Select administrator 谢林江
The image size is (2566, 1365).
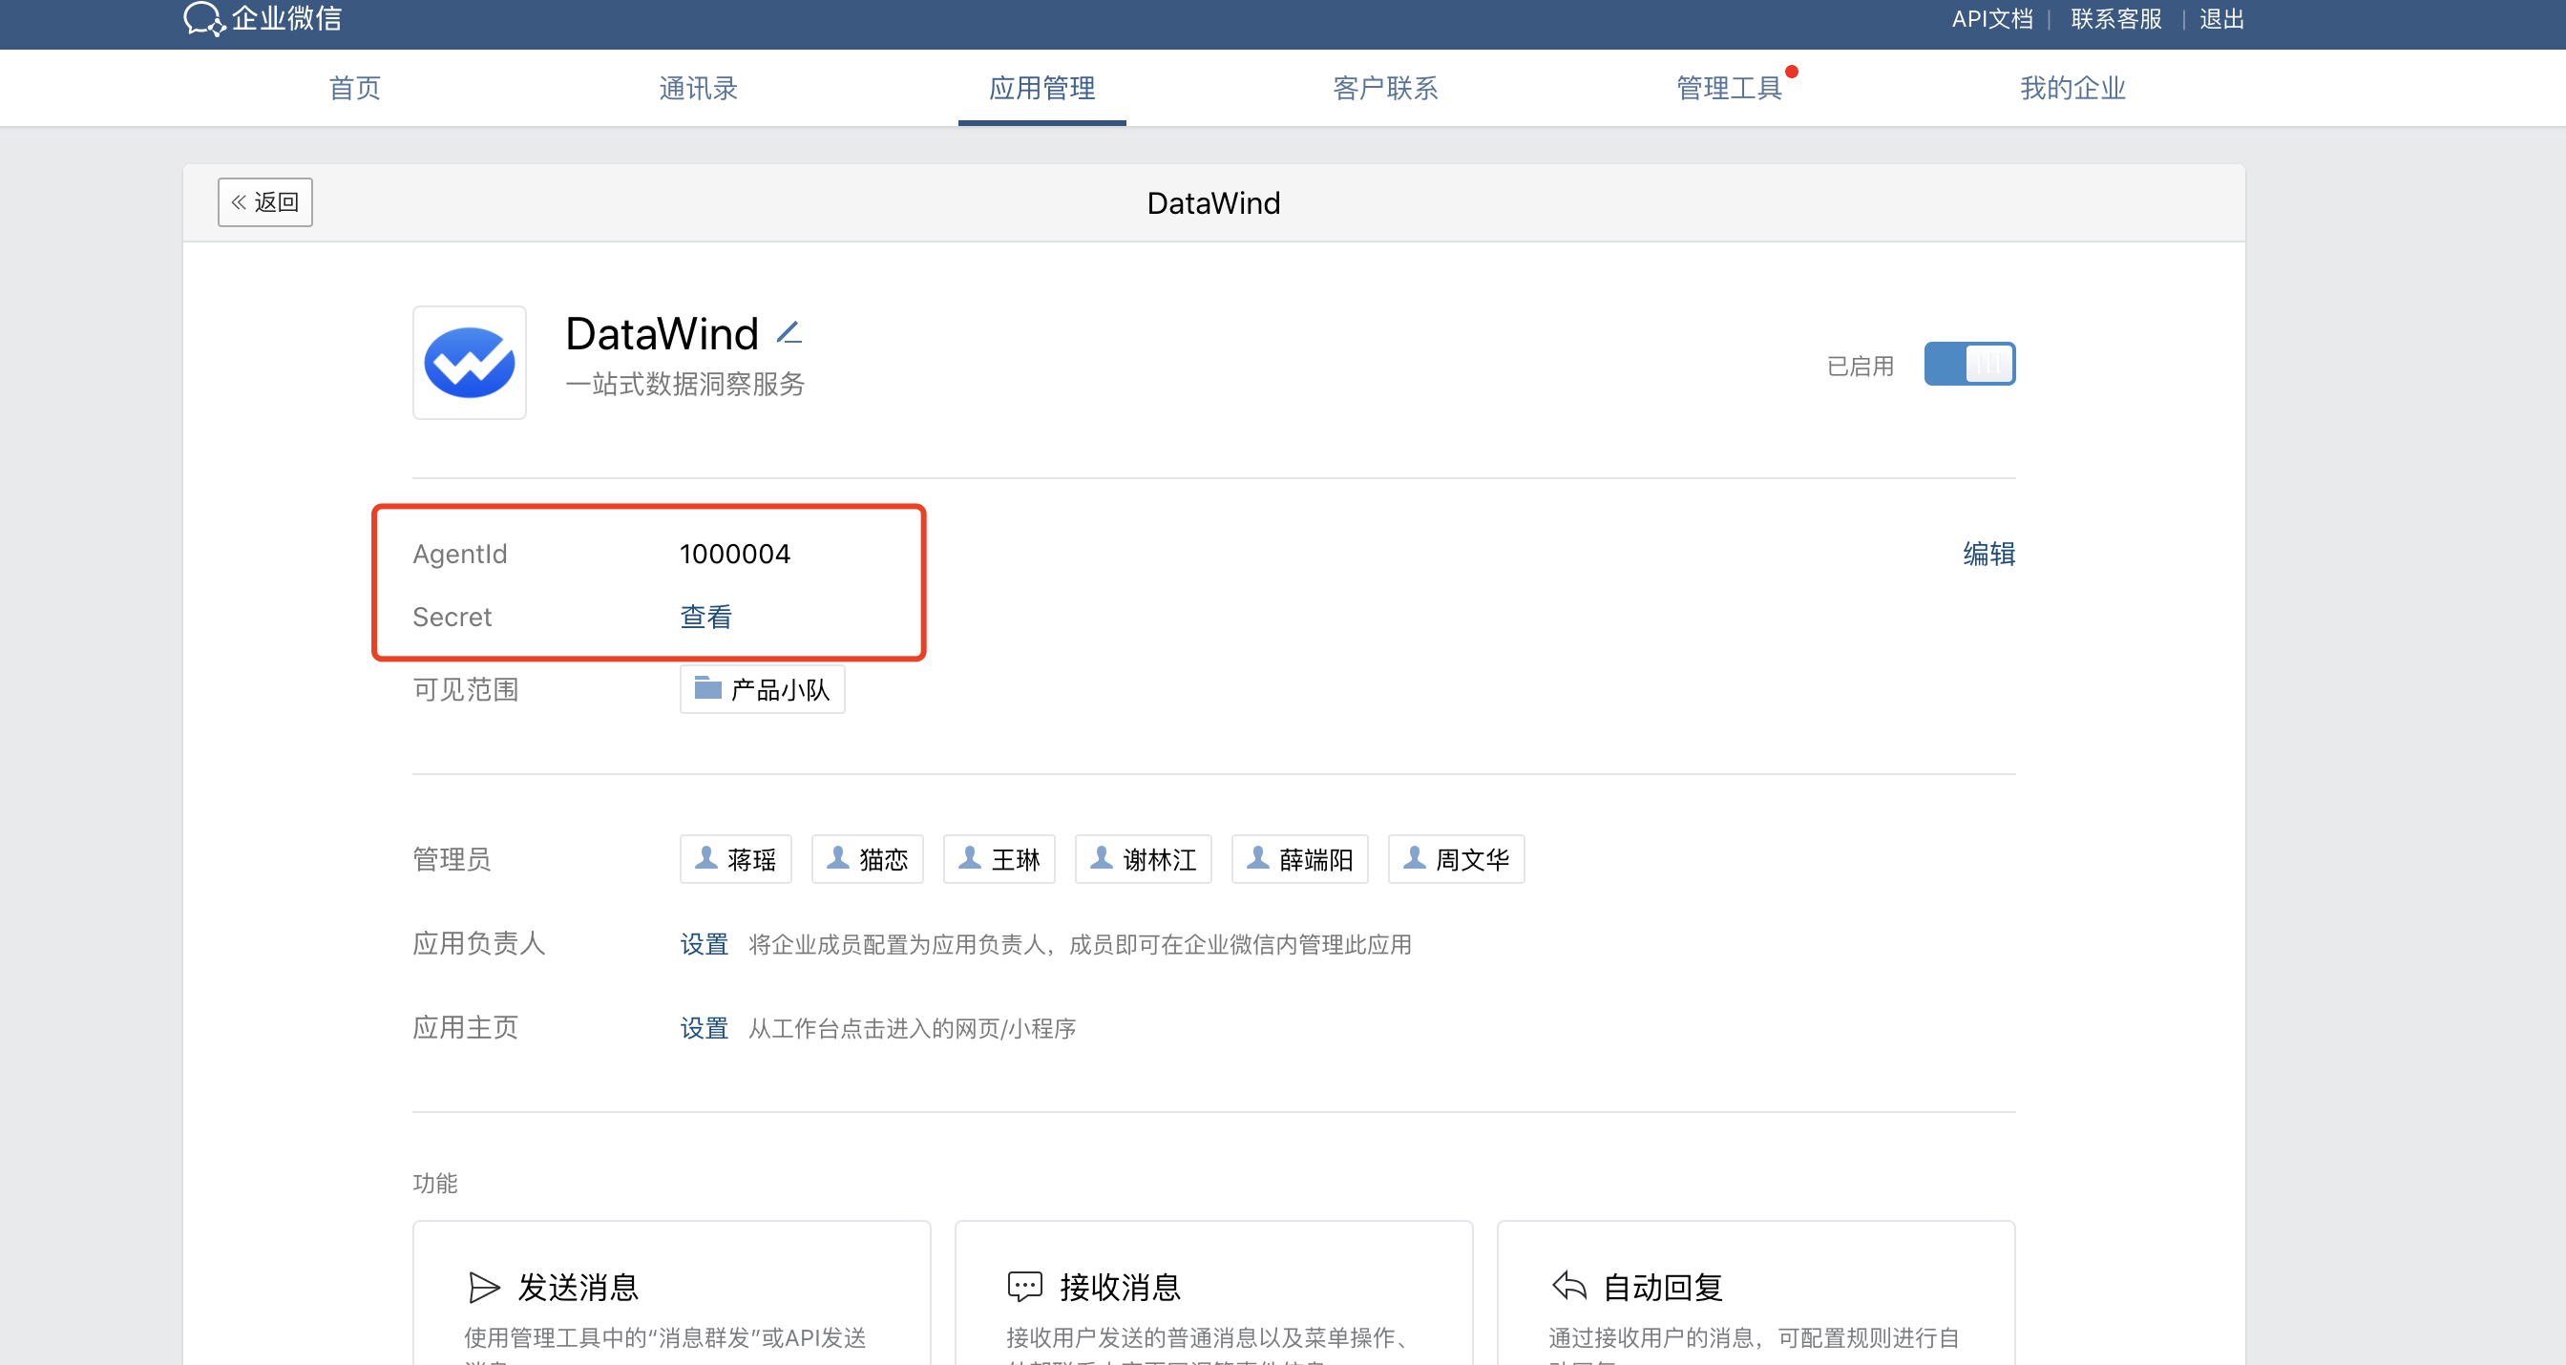pyautogui.click(x=1144, y=859)
